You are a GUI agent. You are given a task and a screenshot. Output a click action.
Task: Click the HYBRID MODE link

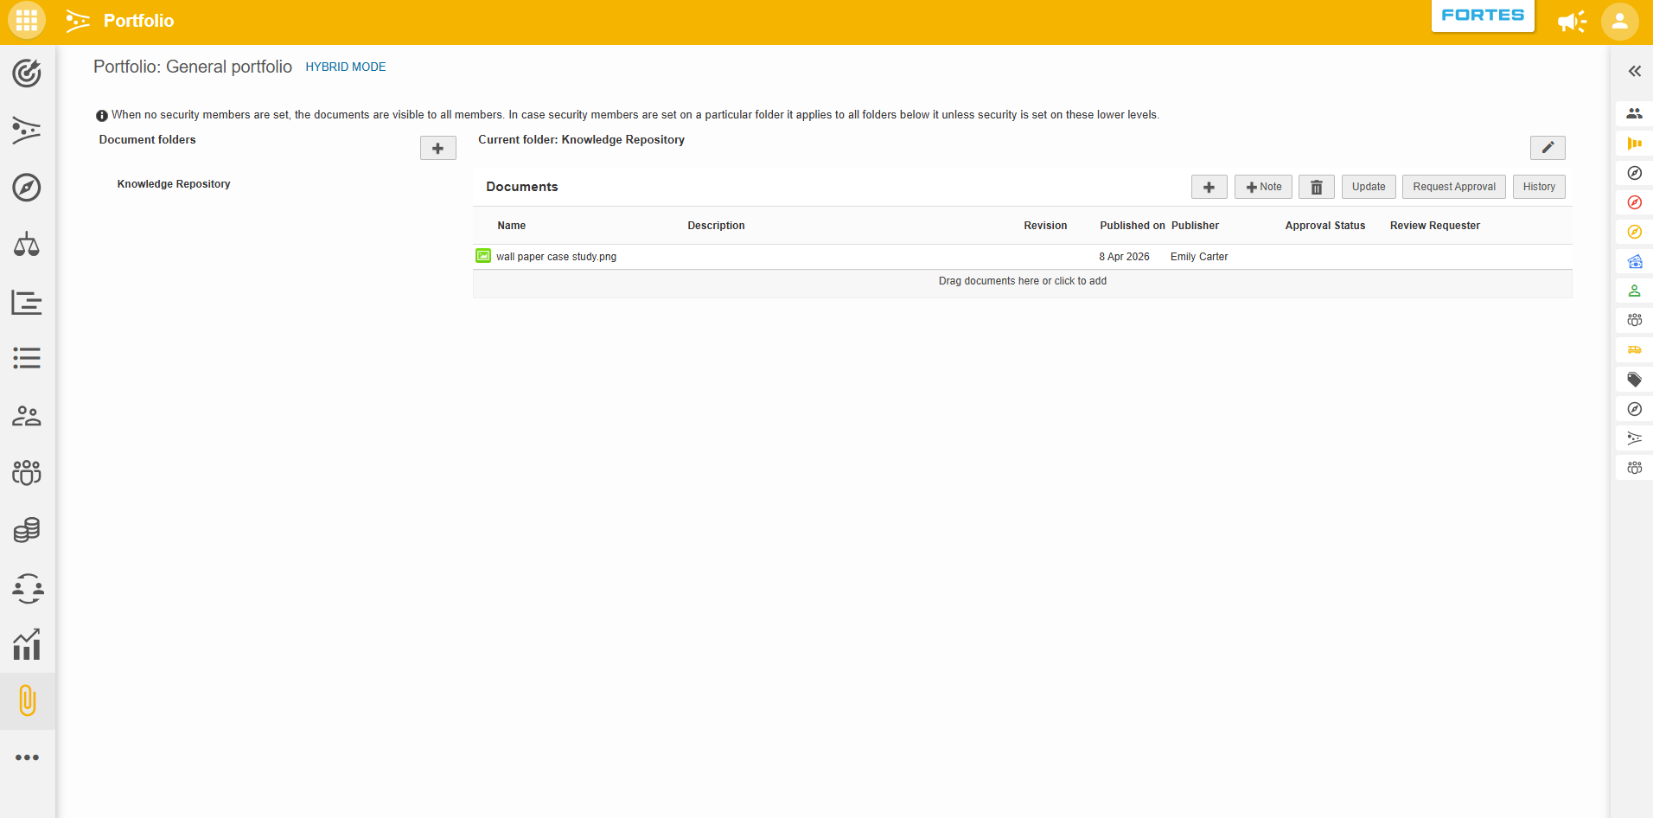[346, 67]
